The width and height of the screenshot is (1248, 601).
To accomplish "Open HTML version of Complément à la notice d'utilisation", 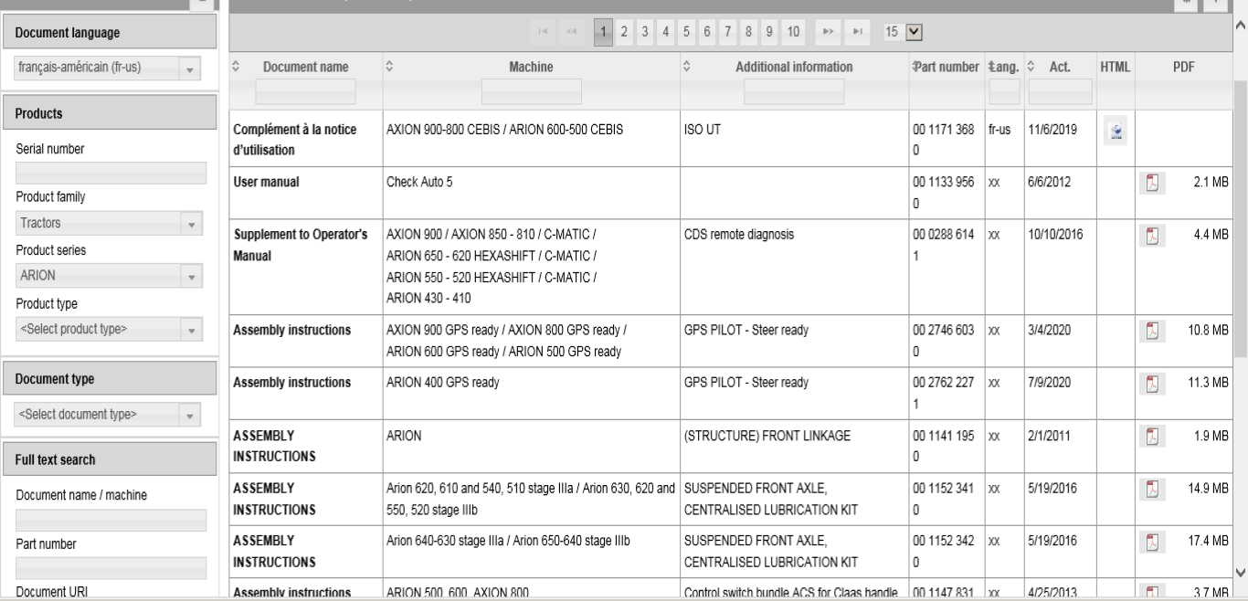I will [x=1114, y=132].
